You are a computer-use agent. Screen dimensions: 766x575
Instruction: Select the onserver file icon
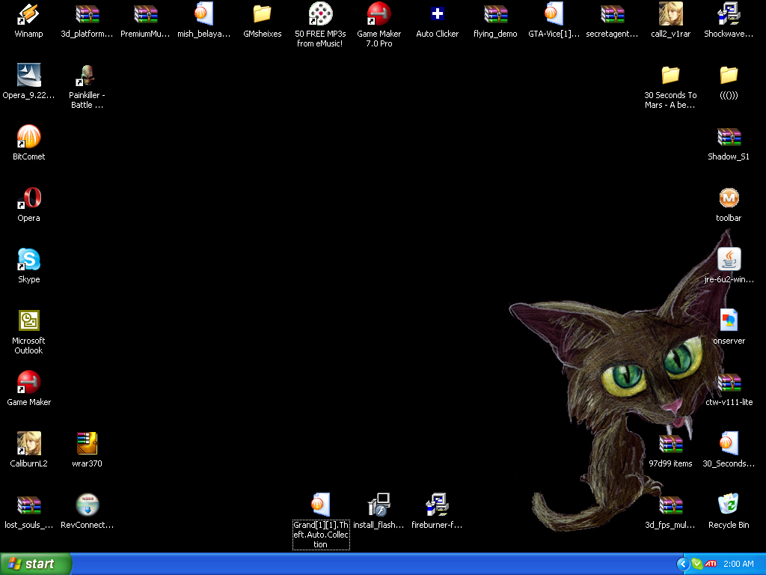729,321
